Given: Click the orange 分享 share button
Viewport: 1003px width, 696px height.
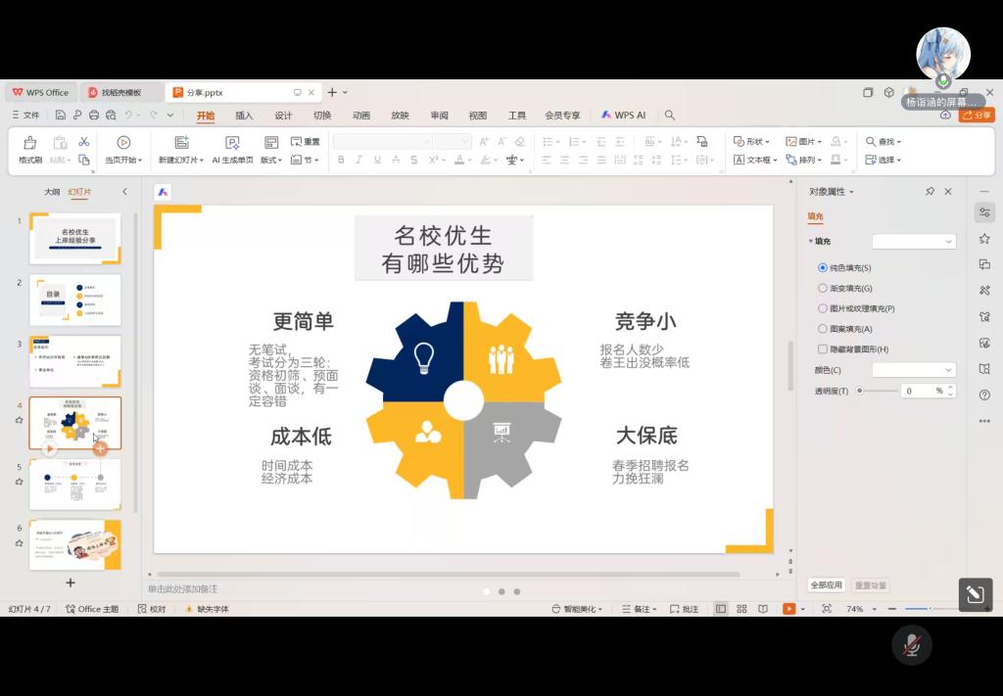Looking at the screenshot, I should click(977, 116).
